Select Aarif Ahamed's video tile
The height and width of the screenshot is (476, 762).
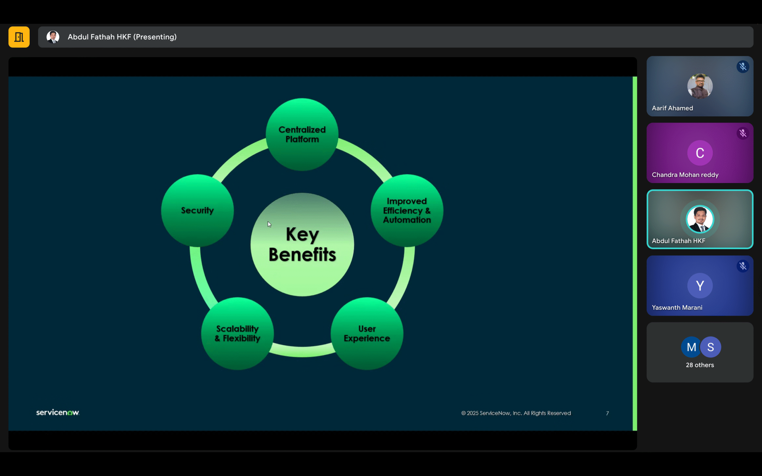700,87
